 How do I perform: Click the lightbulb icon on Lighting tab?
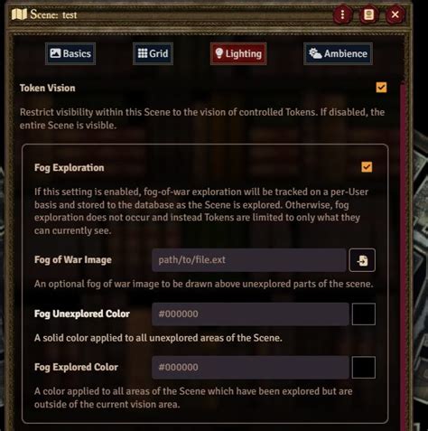[219, 53]
